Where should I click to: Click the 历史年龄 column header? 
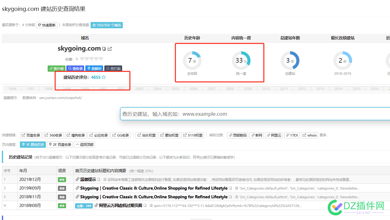tap(192, 38)
